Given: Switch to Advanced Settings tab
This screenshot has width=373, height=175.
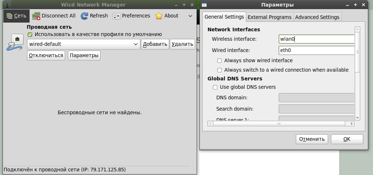Looking at the screenshot, I should point(317,17).
